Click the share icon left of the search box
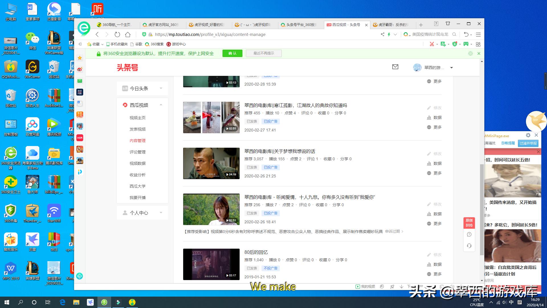Image resolution: width=547 pixels, height=308 pixels. pyautogui.click(x=382, y=34)
